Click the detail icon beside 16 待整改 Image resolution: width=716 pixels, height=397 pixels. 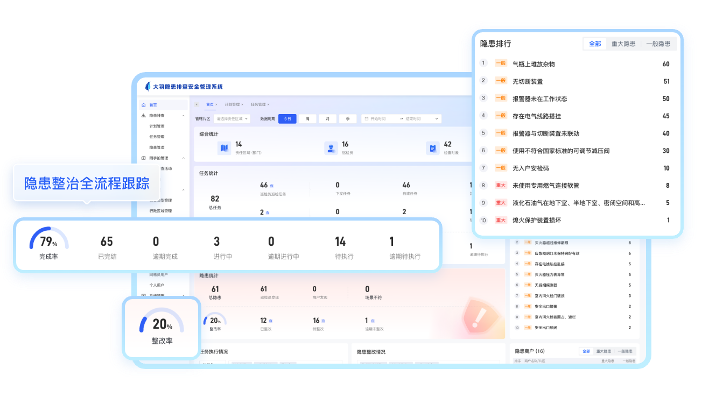324,321
